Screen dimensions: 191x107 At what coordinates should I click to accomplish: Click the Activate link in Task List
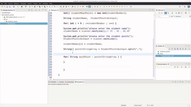[x=178, y=16]
